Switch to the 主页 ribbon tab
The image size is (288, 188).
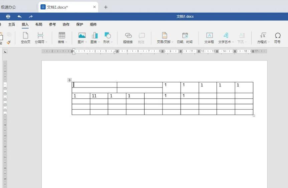pos(12,24)
